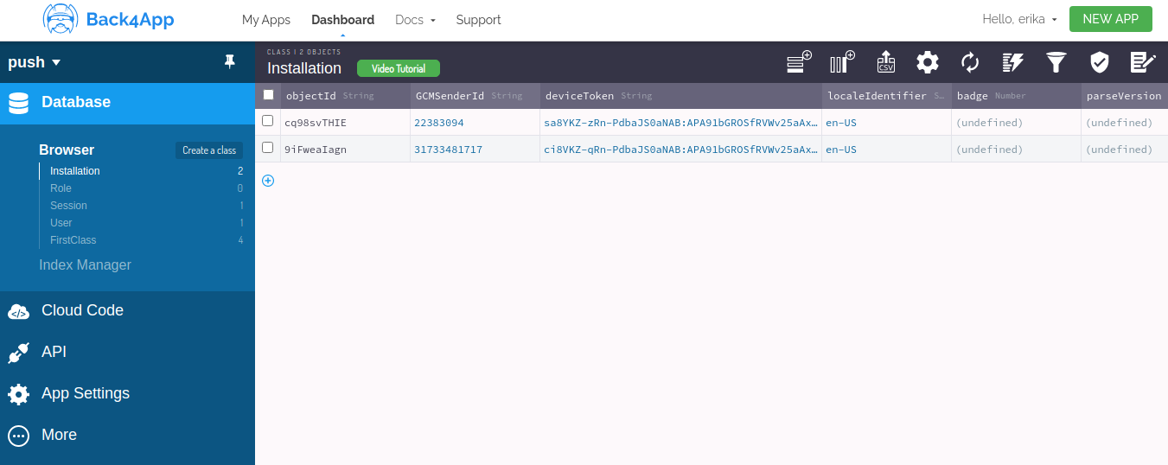Open the Hello, erika user menu
The width and height of the screenshot is (1168, 465).
[x=1020, y=19]
